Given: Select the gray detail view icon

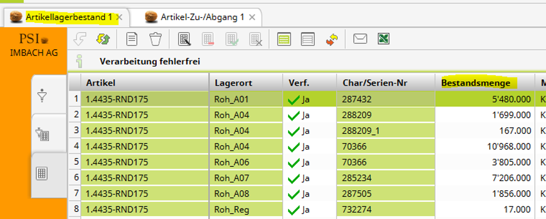Looking at the screenshot, I should (x=308, y=39).
